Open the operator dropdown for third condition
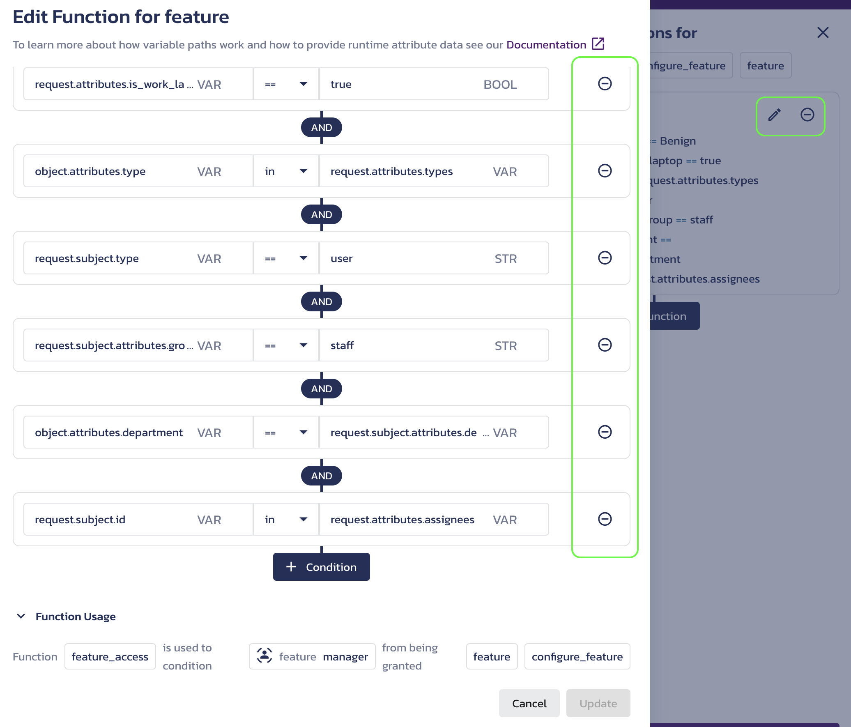Viewport: 851px width, 727px height. point(303,258)
